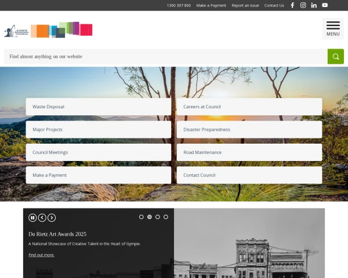The image size is (348, 278).
Task: Select the fourth carousel slide dot
Action: point(166,217)
